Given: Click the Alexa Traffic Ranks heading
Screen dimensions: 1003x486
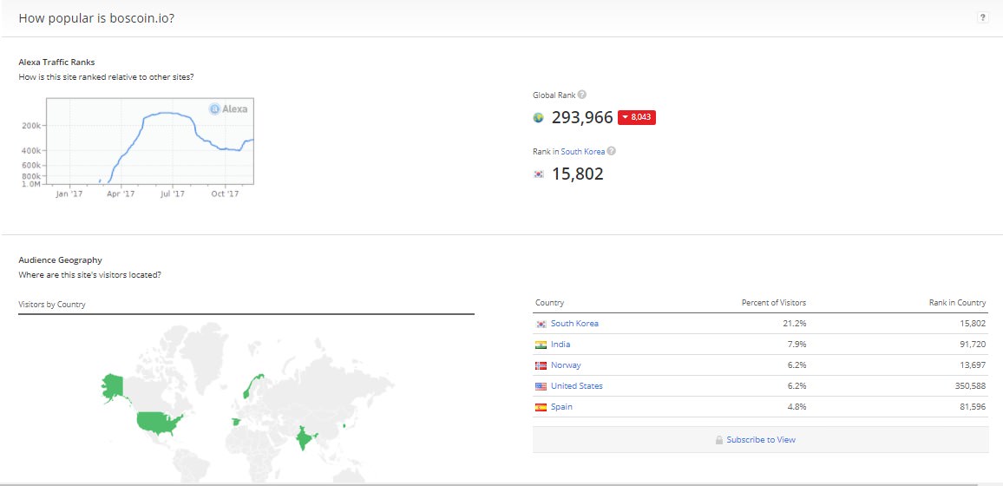Looking at the screenshot, I should click(57, 62).
